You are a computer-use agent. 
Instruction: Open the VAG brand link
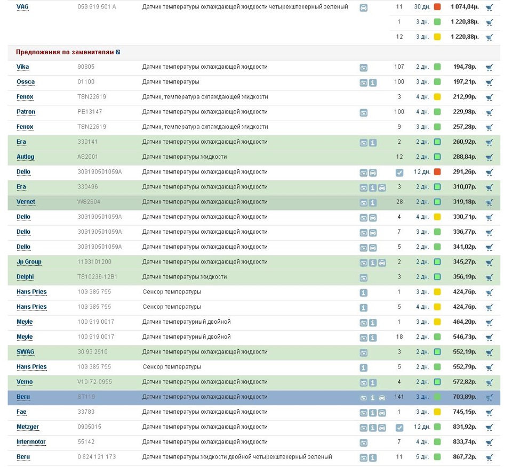click(x=22, y=7)
